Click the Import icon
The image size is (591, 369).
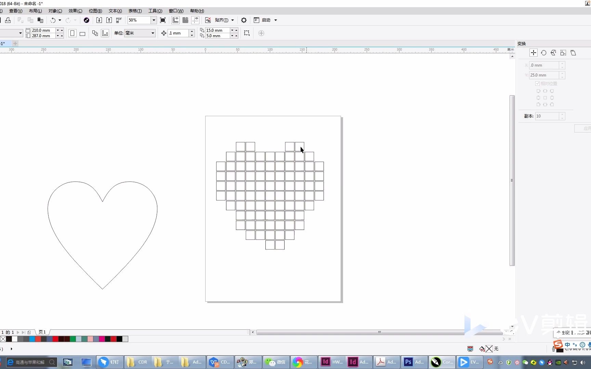(99, 20)
